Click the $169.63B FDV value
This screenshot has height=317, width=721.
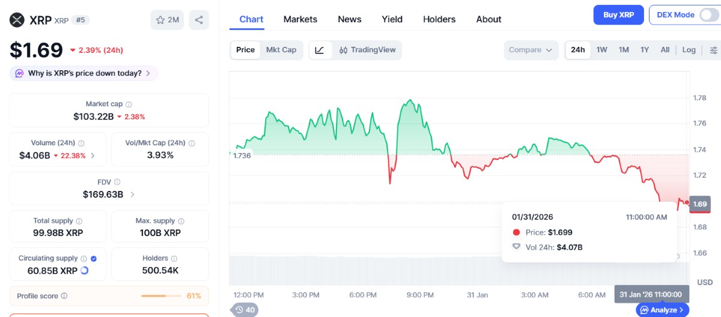(x=103, y=195)
